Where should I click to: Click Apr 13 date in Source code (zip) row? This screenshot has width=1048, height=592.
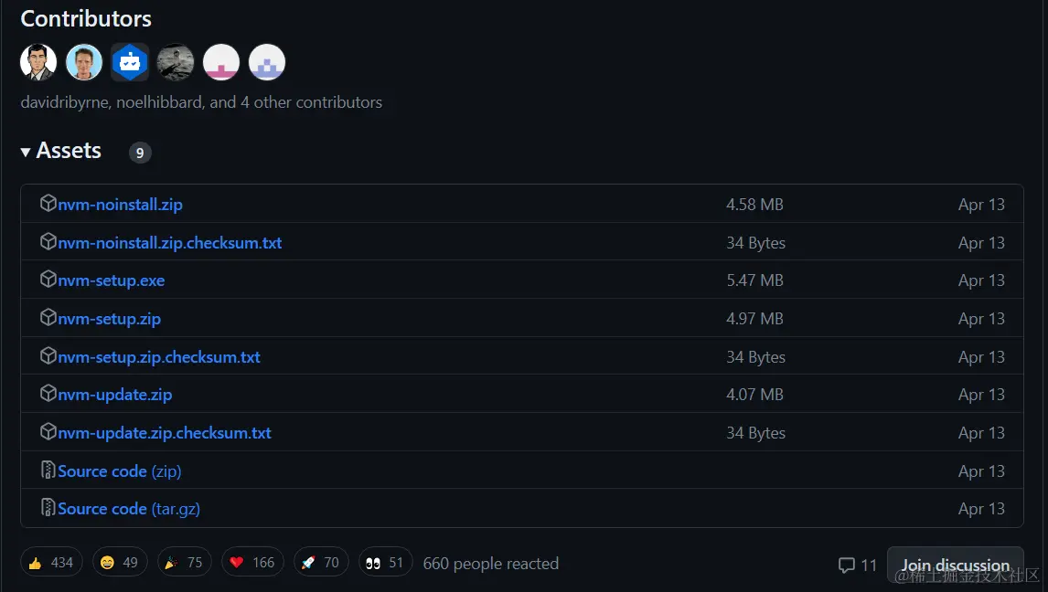(981, 470)
